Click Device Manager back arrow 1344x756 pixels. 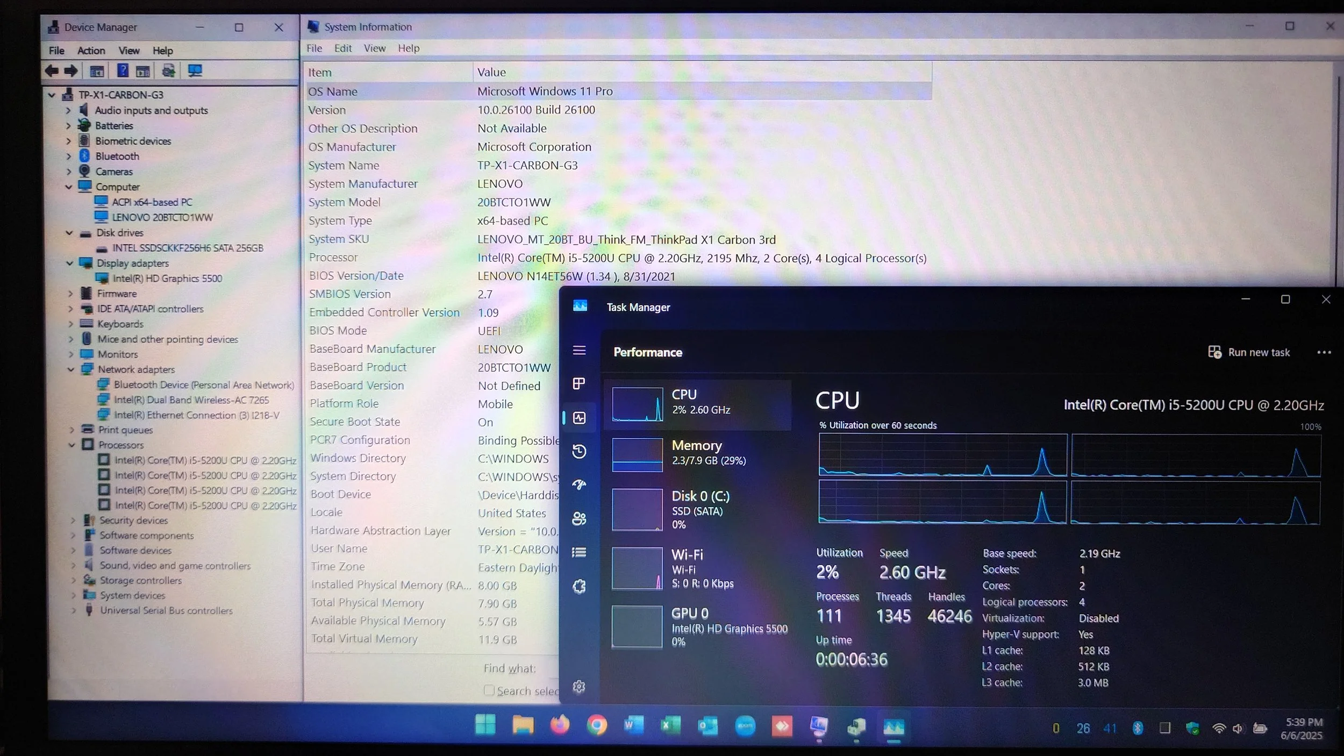(x=52, y=71)
